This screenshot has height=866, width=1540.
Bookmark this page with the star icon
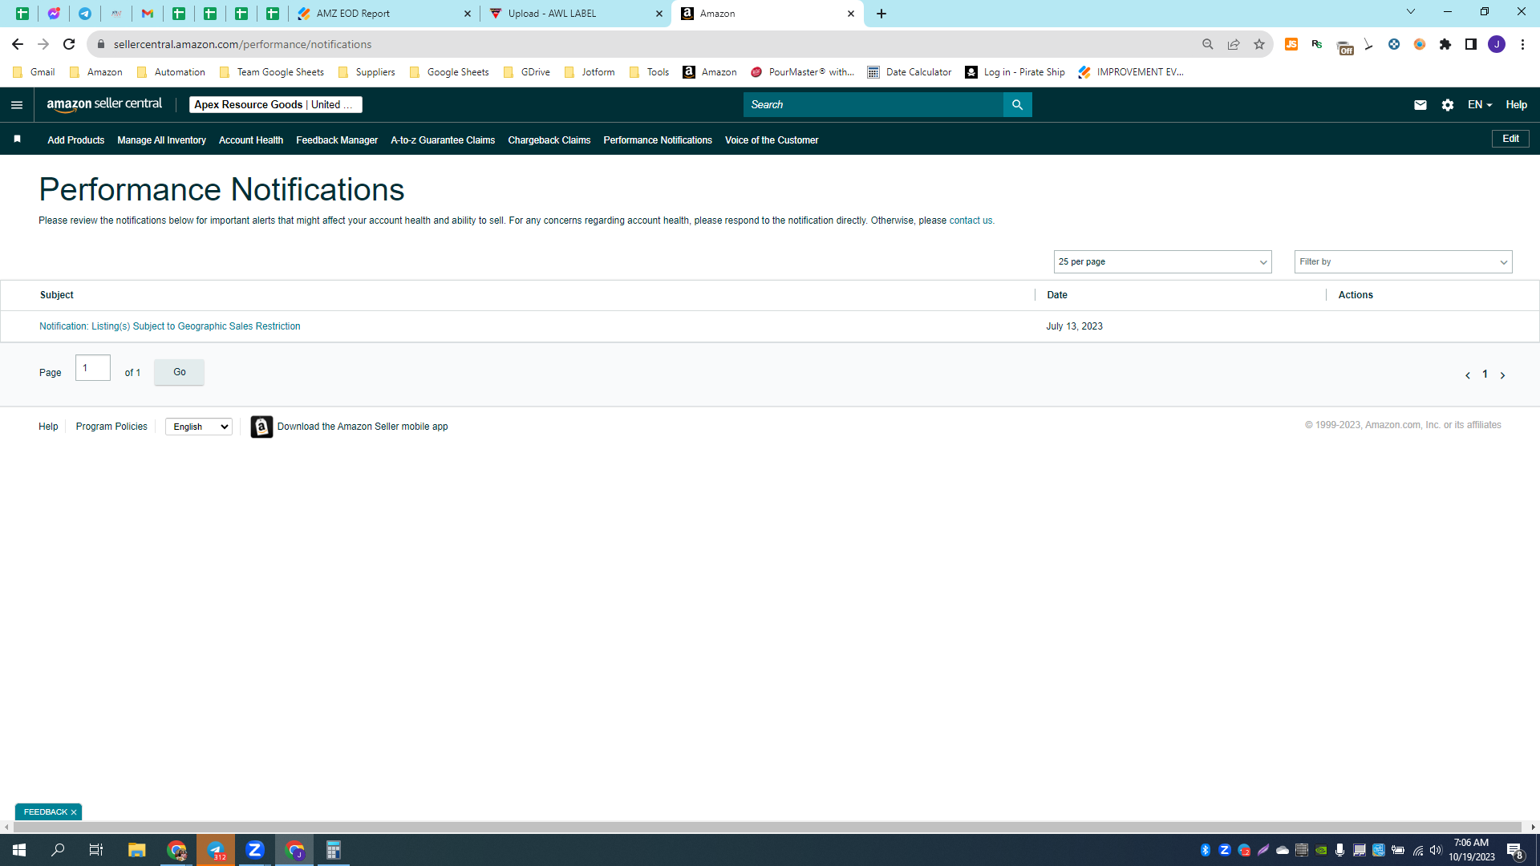1259,44
